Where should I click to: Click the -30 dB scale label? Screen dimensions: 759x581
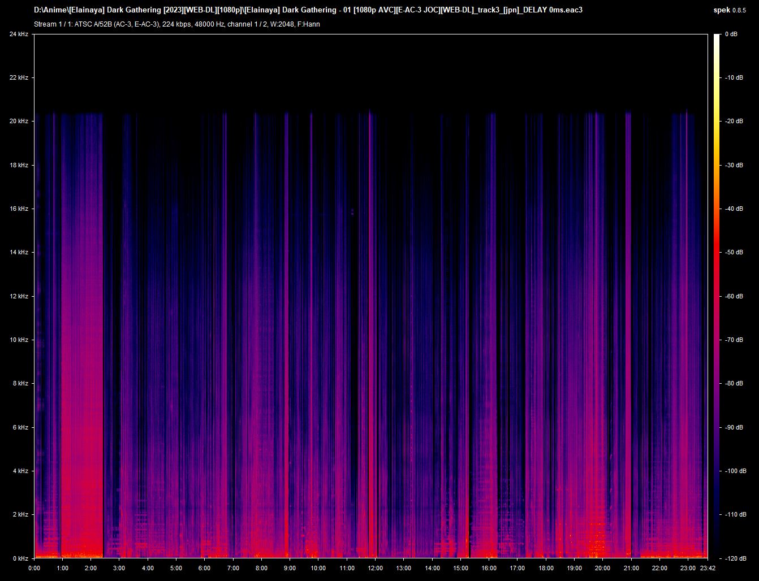(734, 166)
